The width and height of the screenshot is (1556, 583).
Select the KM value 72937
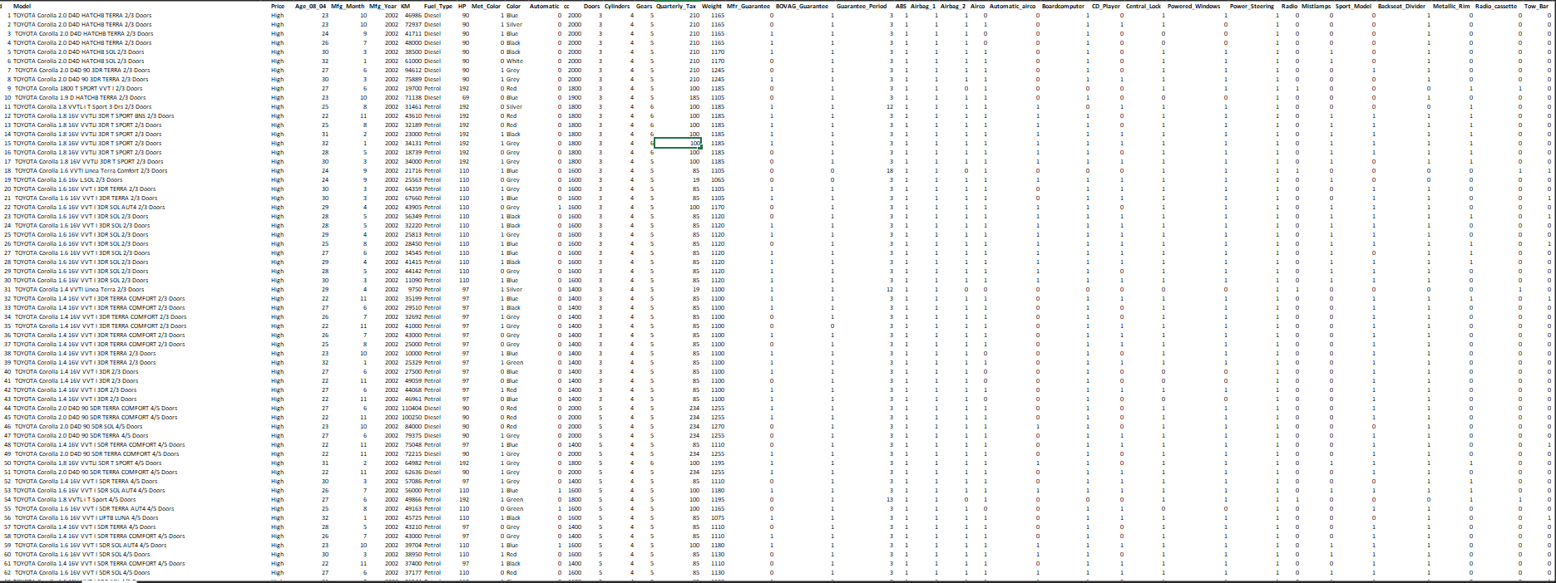(x=413, y=24)
